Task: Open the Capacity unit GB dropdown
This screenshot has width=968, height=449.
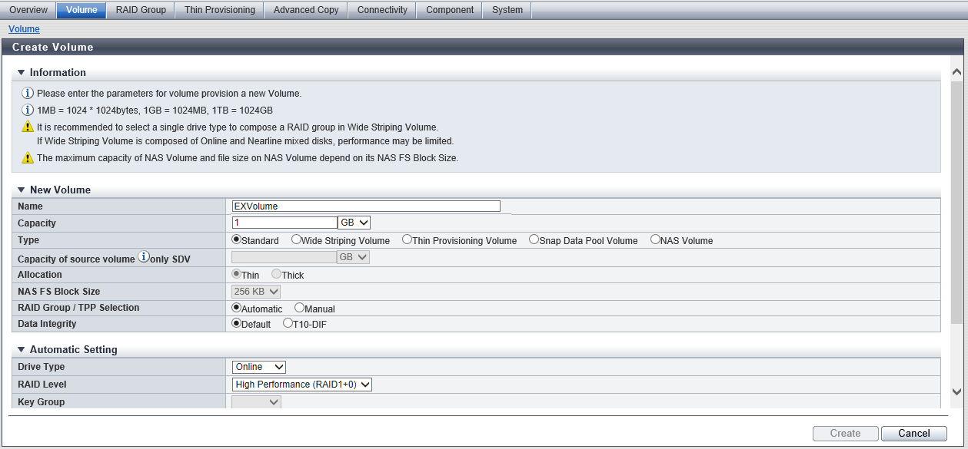Action: 354,223
